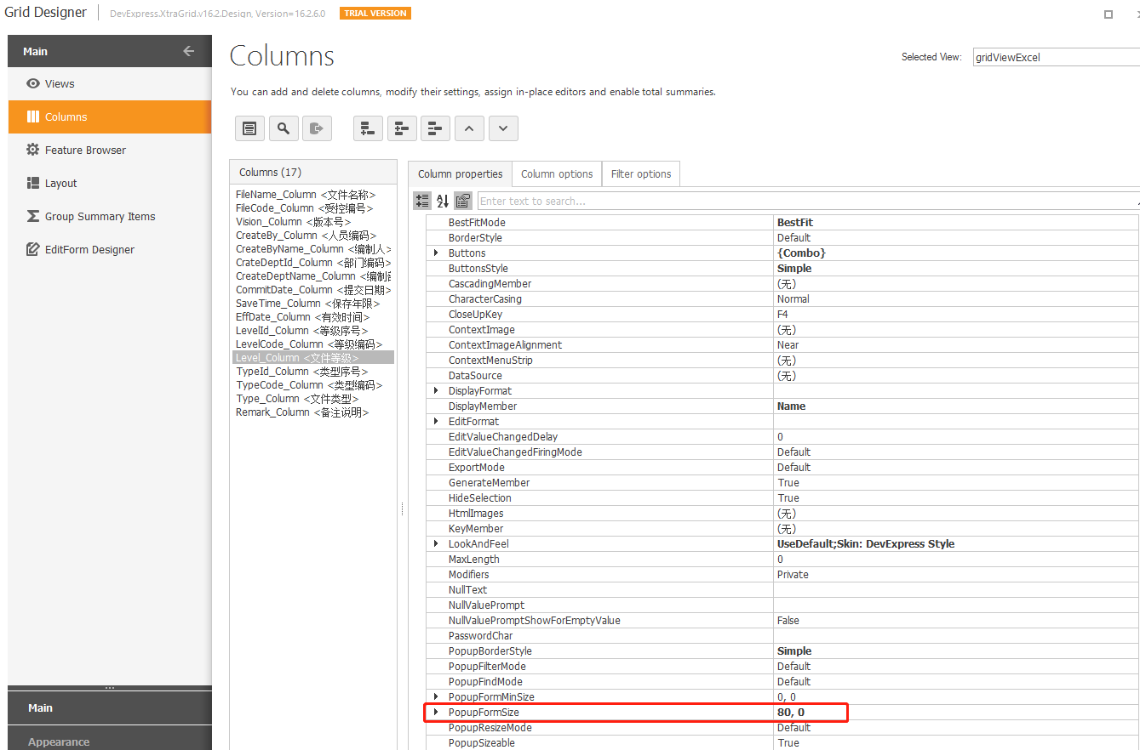Switch to the Column options tab
This screenshot has width=1140, height=750.
click(556, 173)
